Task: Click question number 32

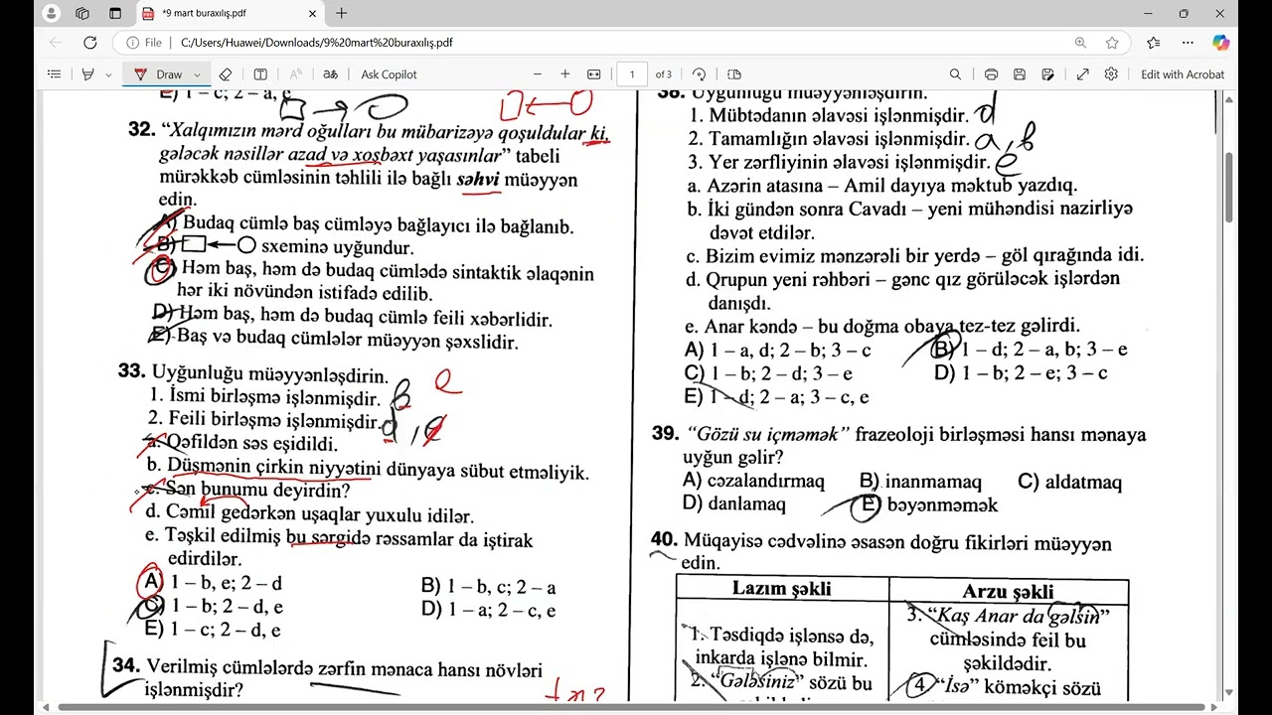Action: coord(141,130)
